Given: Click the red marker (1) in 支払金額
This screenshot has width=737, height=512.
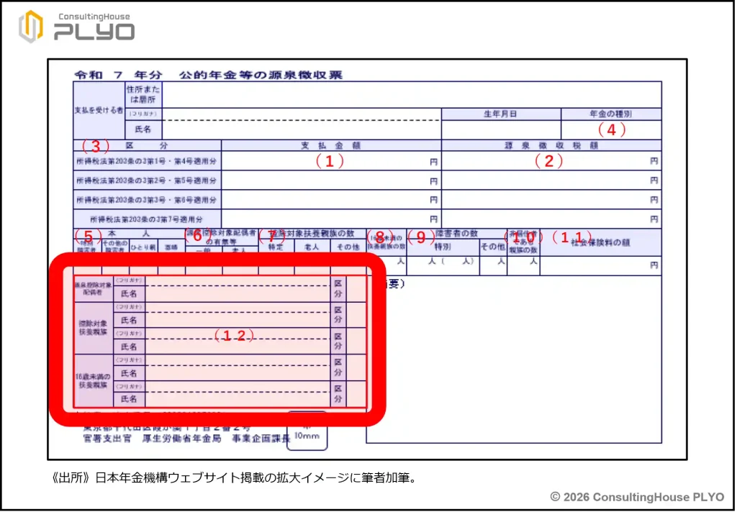Looking at the screenshot, I should pos(330,162).
